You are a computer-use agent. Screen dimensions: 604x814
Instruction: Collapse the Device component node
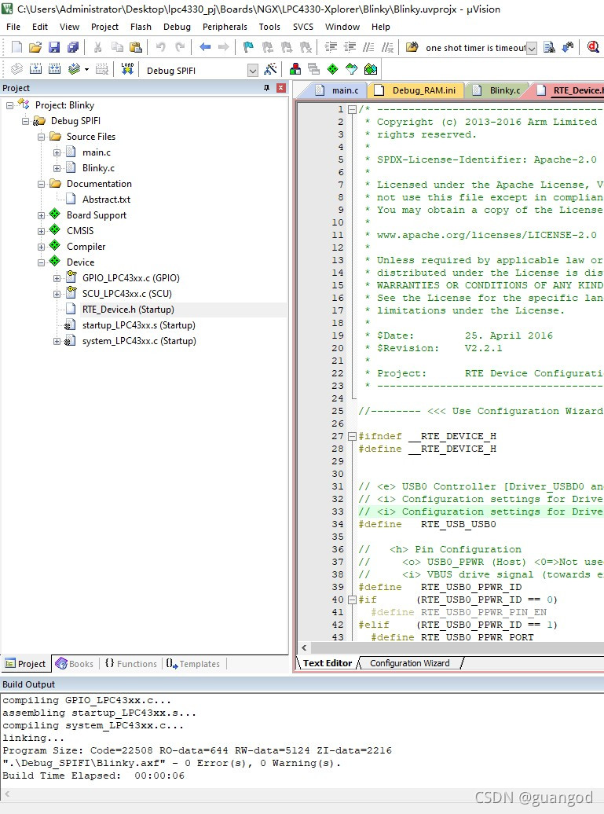(41, 262)
